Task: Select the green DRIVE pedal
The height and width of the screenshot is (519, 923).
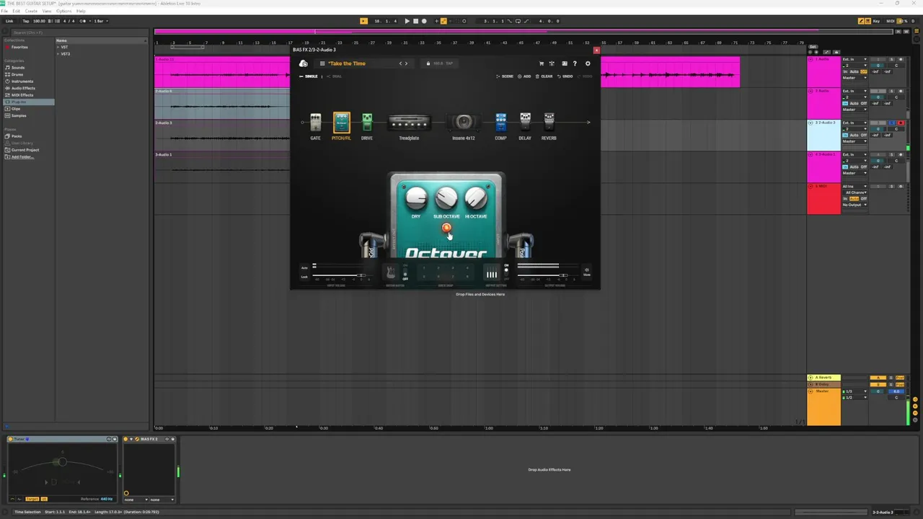Action: 367,123
